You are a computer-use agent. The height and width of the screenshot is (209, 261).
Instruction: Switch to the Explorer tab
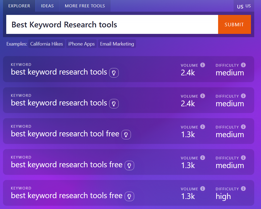[x=19, y=6]
